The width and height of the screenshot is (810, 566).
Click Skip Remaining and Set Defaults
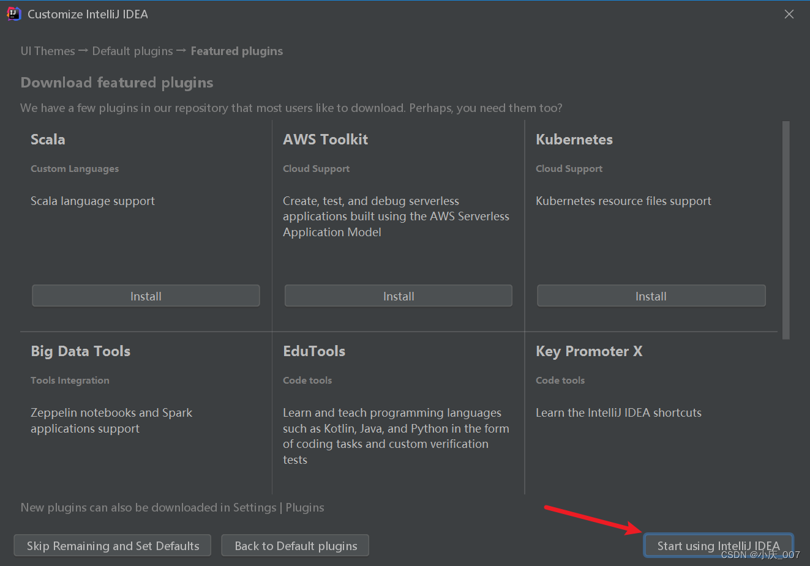click(112, 545)
